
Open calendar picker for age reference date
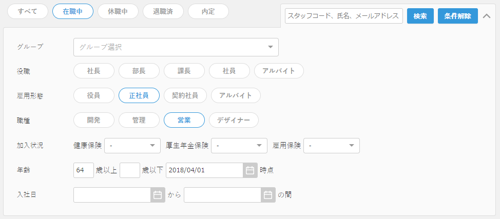coord(250,170)
